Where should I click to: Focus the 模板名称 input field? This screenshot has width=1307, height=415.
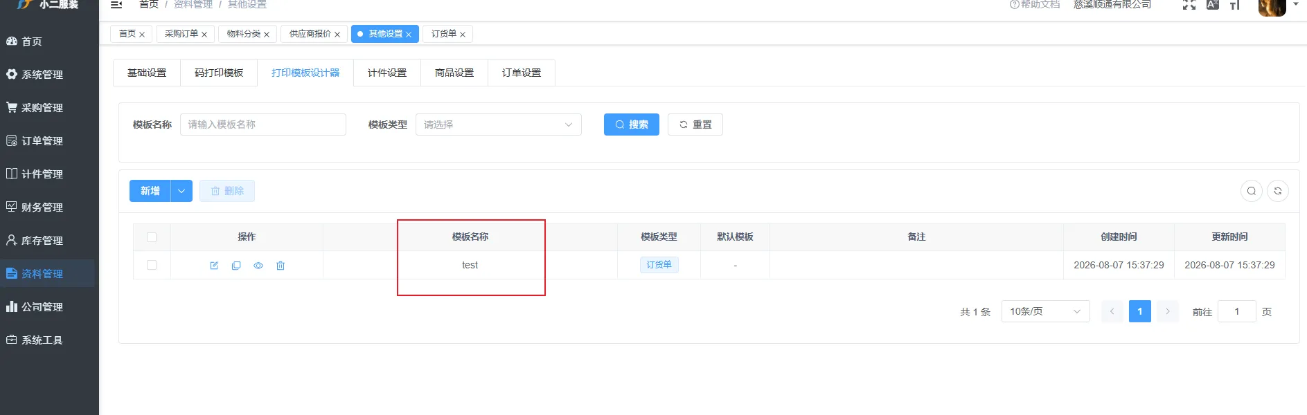pyautogui.click(x=263, y=124)
